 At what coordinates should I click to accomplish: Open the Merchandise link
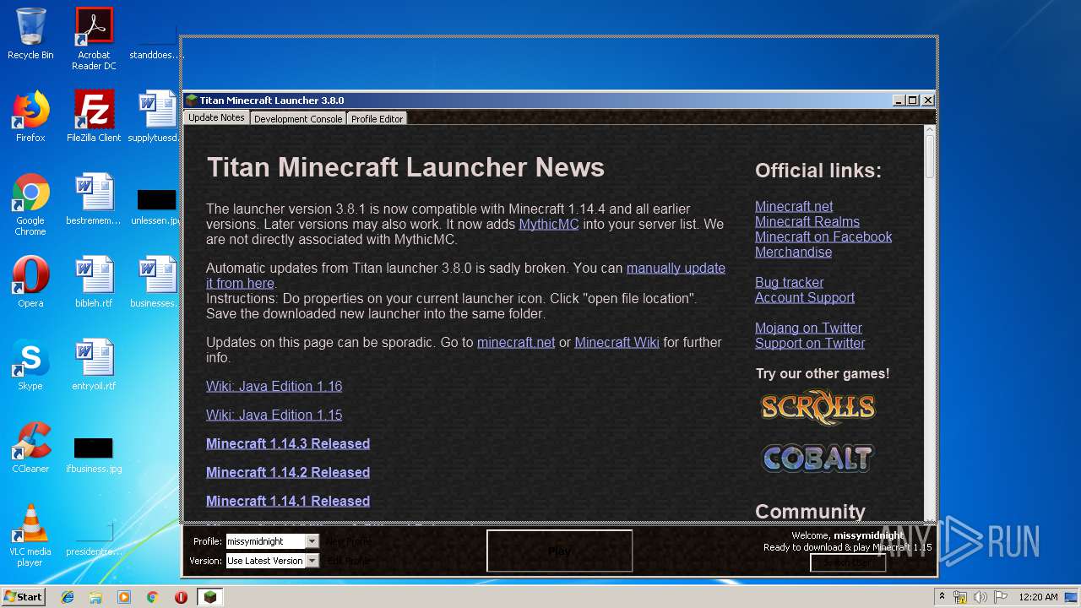[x=793, y=252]
